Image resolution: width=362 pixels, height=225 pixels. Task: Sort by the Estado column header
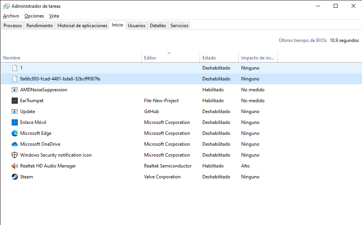click(x=219, y=58)
